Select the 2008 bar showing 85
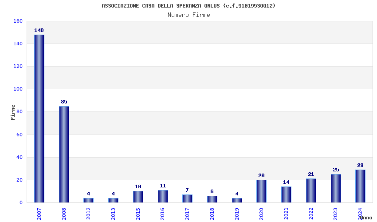The width and height of the screenshot is (377, 222). pos(64,155)
